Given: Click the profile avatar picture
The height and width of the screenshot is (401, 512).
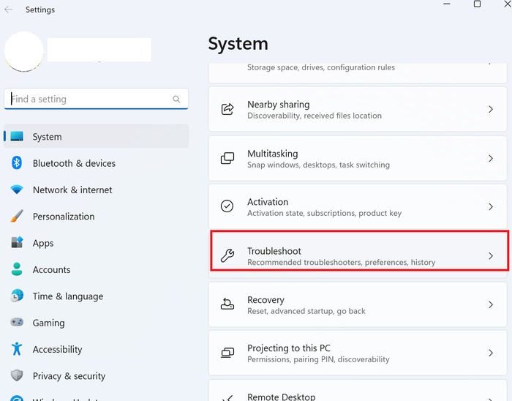Looking at the screenshot, I should tap(24, 51).
